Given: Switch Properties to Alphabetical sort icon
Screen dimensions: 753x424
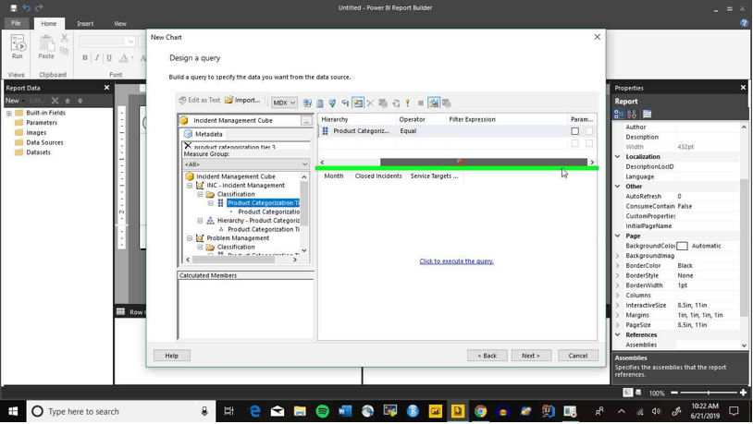Looking at the screenshot, I should [x=632, y=115].
